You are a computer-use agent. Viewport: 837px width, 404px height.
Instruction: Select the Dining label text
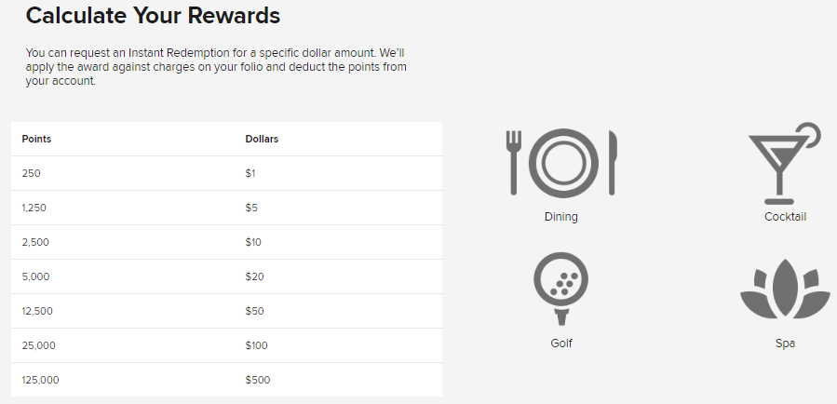pos(560,217)
